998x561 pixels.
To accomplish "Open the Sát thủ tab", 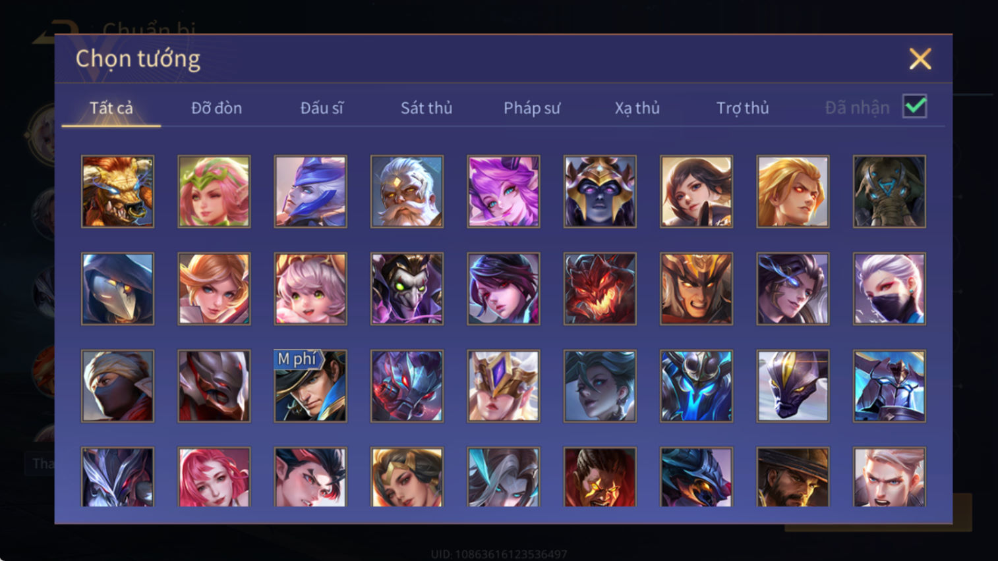I will tap(426, 108).
